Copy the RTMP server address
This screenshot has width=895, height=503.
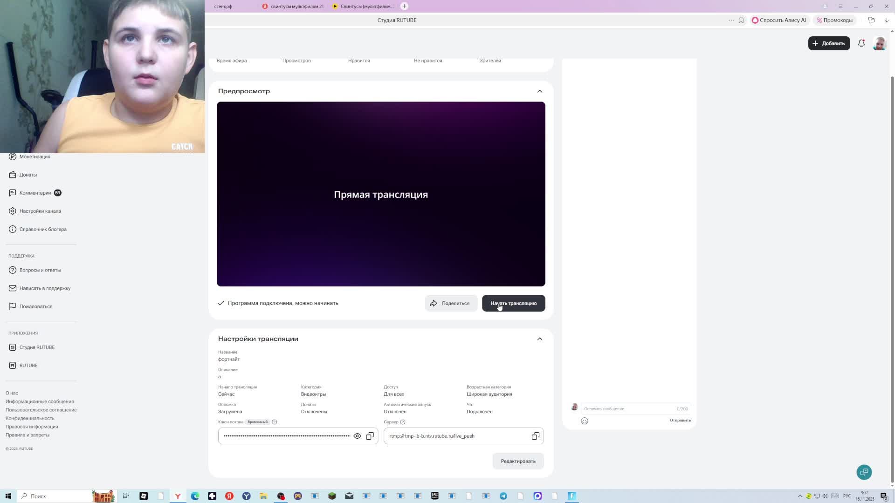(535, 436)
